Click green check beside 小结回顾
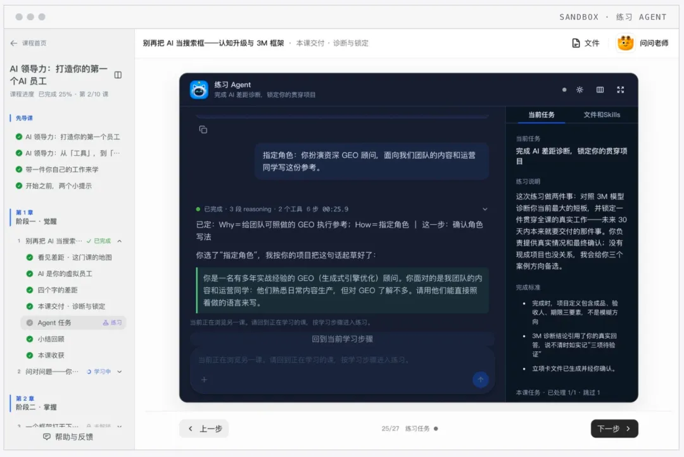This screenshot has height=457, width=684. [x=30, y=339]
